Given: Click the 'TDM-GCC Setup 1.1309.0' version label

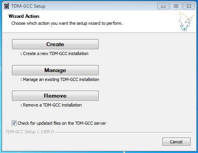Looking at the screenshot, I should pos(30,132).
